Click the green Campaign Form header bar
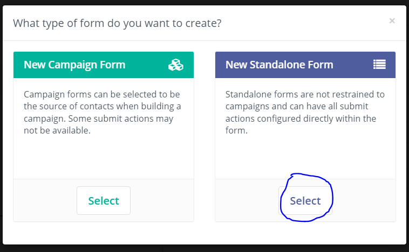 click(104, 65)
